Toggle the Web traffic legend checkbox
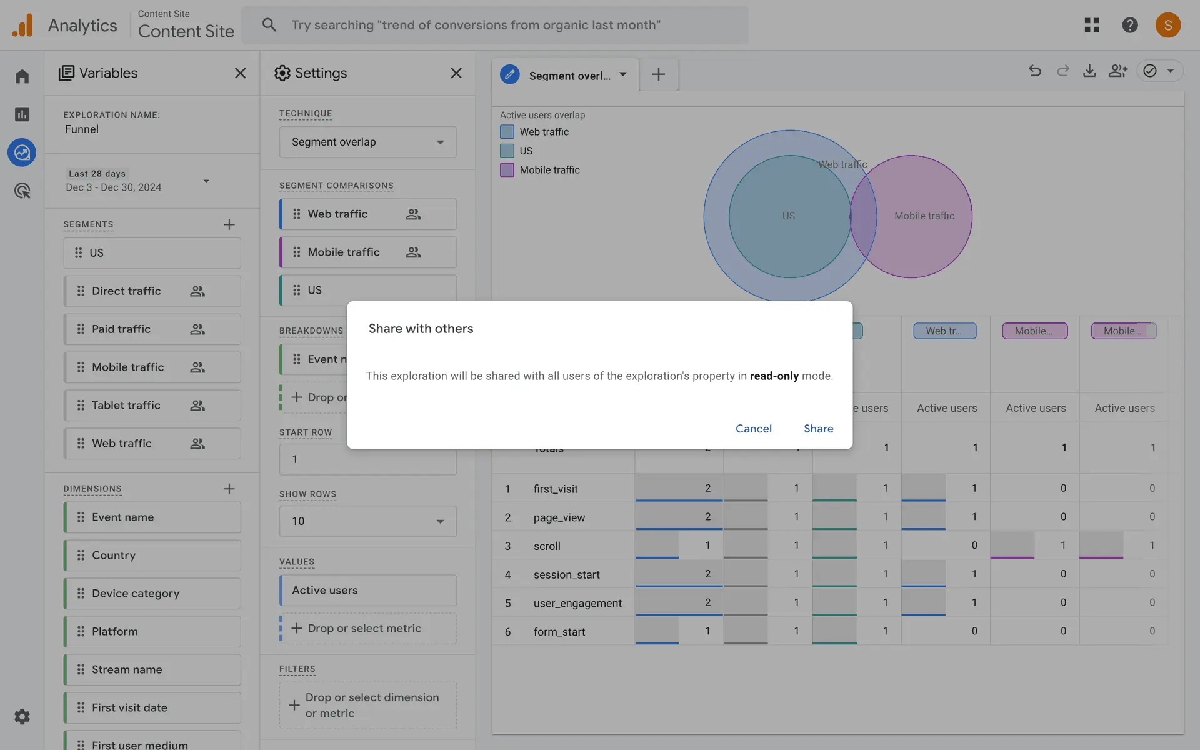The width and height of the screenshot is (1200, 750). (x=507, y=132)
